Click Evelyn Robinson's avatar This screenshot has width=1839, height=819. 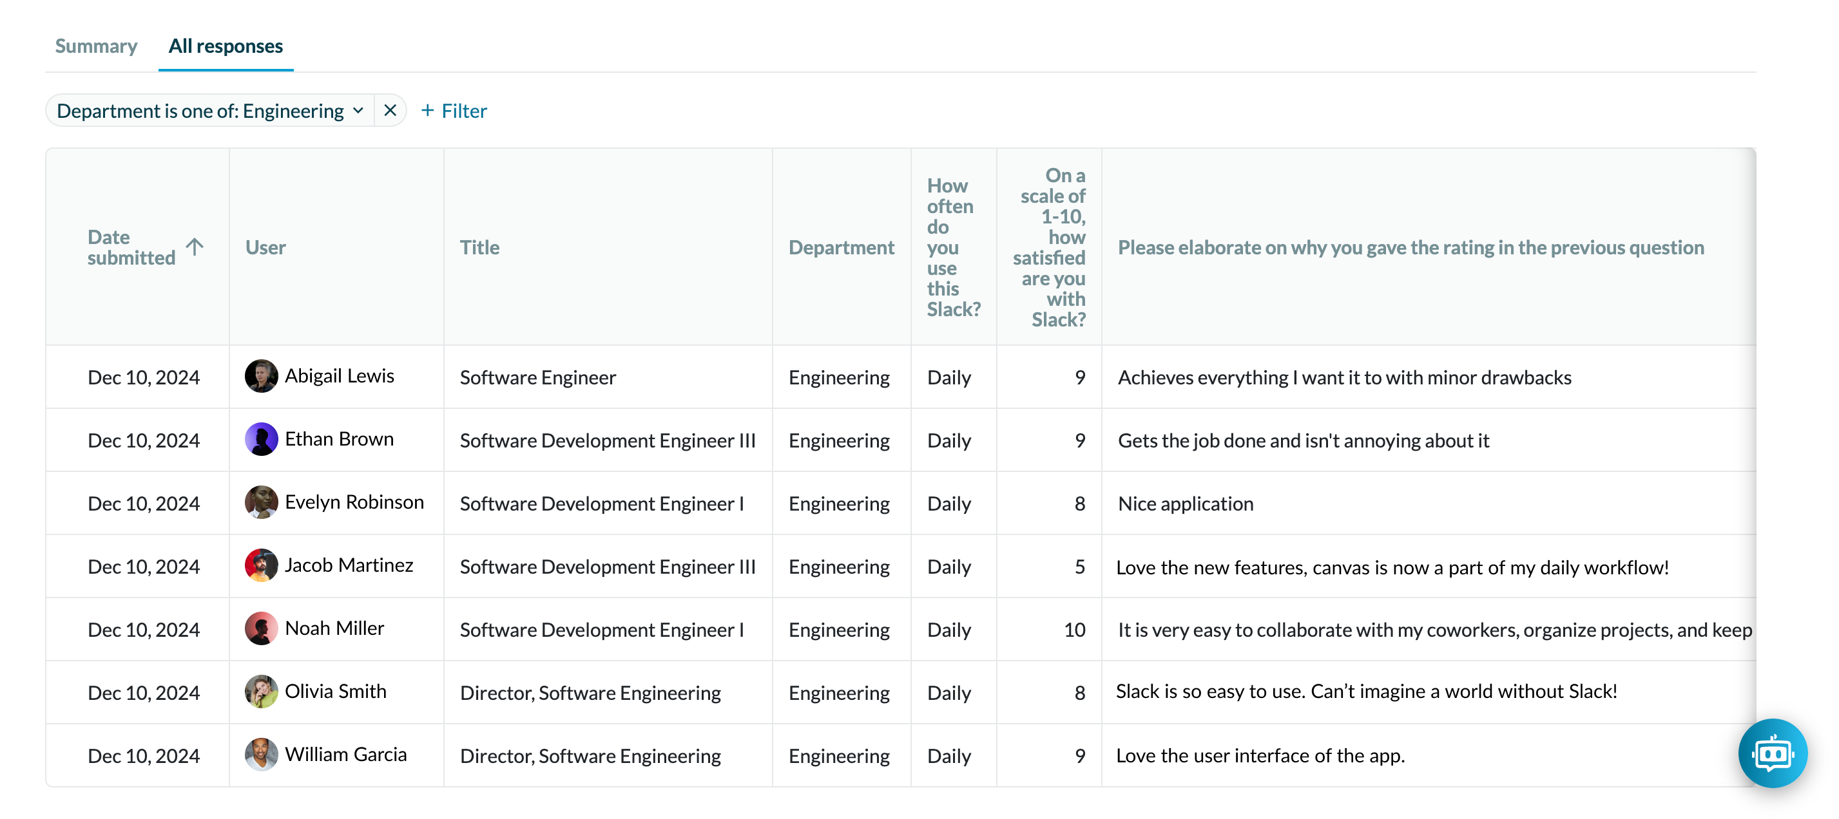(260, 502)
